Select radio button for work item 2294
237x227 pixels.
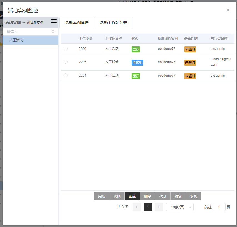66,75
